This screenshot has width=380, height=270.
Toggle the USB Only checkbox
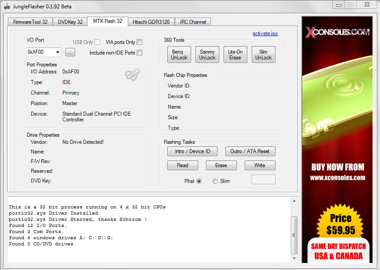tap(97, 42)
